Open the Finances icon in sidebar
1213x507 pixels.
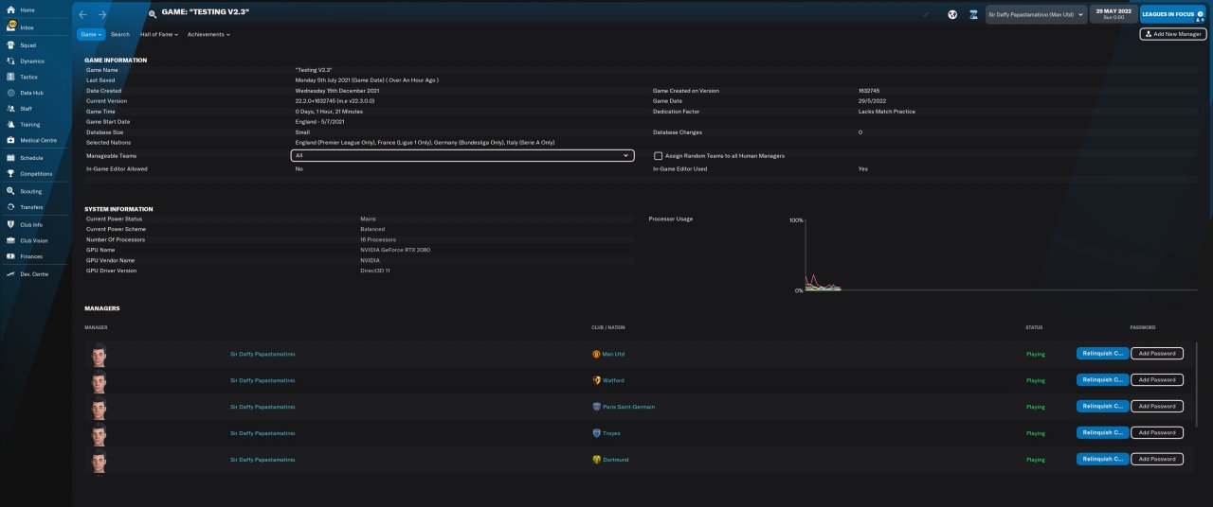[10, 256]
